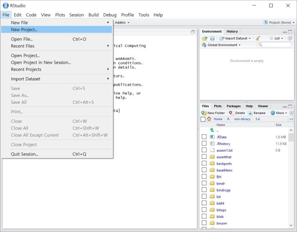Click the clear environment broom icon

[257, 38]
